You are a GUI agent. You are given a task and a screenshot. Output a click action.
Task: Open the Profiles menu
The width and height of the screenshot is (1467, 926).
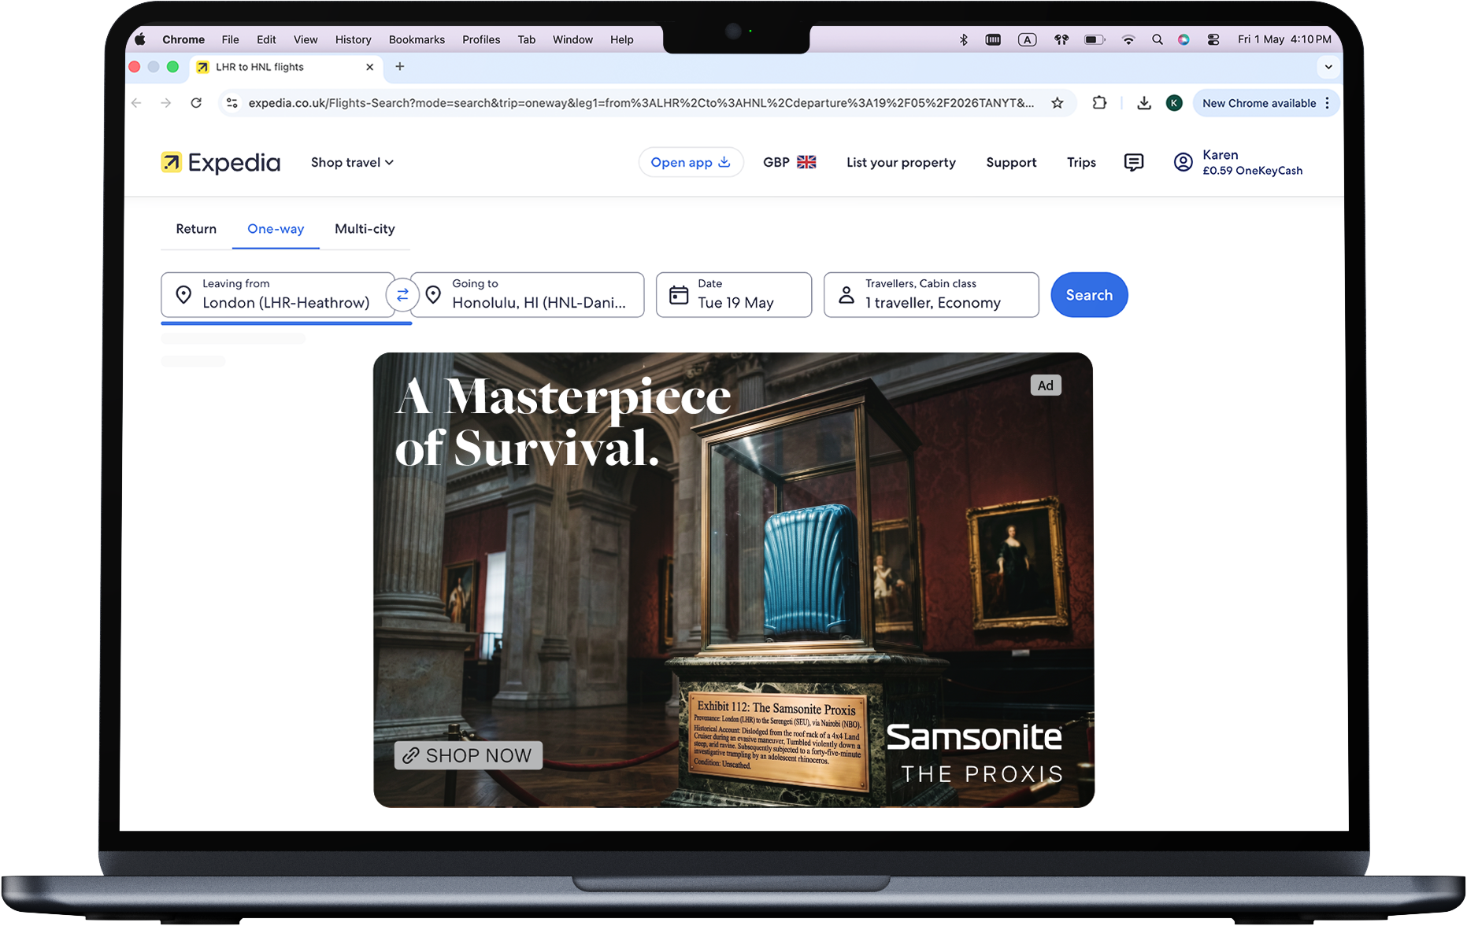coord(481,39)
